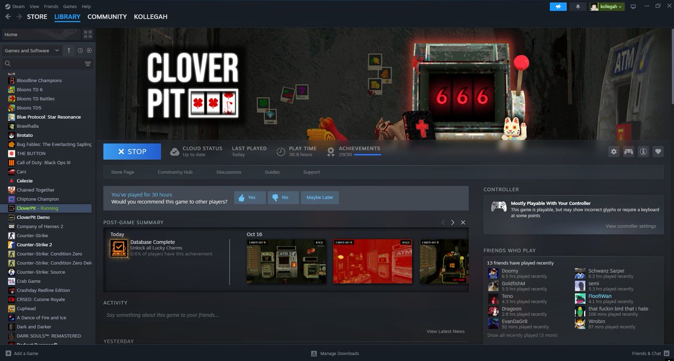Choose Maybe Later for review prompt

click(320, 197)
